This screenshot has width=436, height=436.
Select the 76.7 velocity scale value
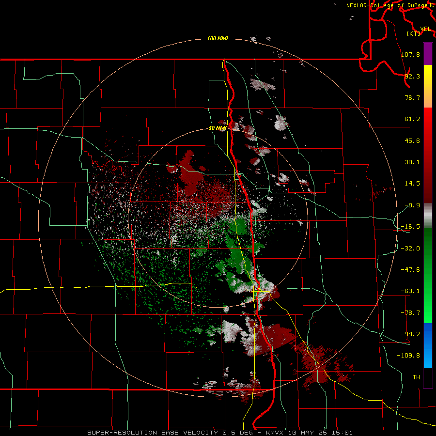412,97
